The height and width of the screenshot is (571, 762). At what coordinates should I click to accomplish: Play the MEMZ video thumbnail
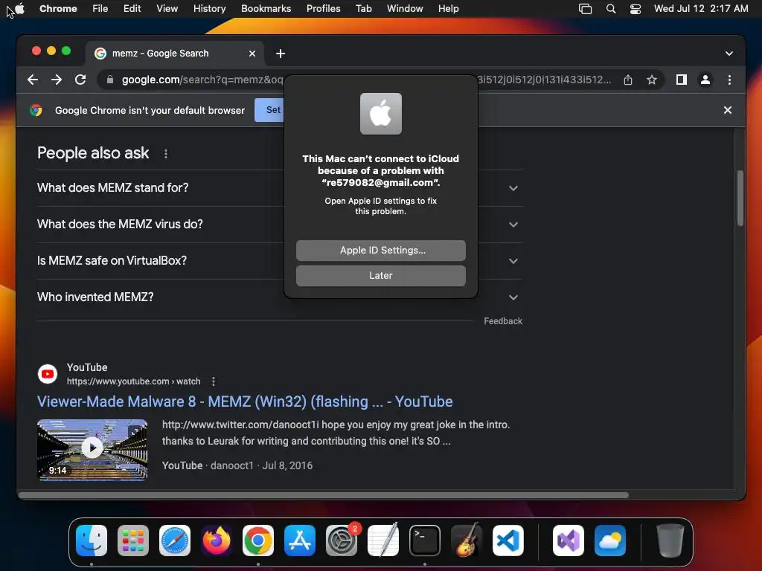point(92,450)
